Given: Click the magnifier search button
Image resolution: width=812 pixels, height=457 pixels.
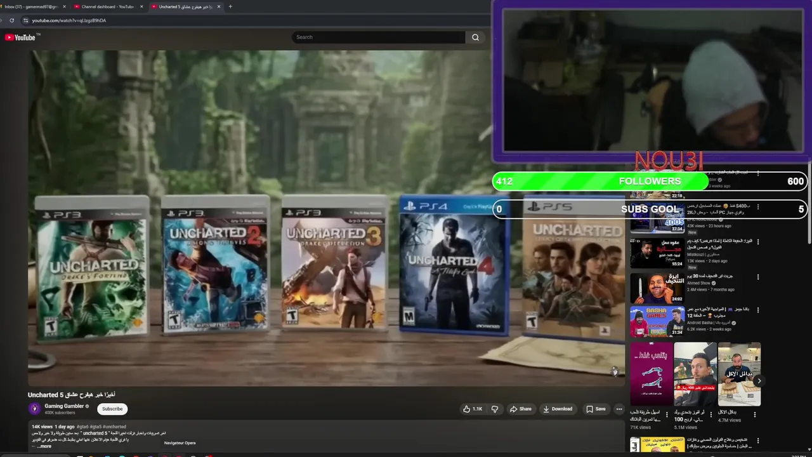Looking at the screenshot, I should click(x=475, y=37).
